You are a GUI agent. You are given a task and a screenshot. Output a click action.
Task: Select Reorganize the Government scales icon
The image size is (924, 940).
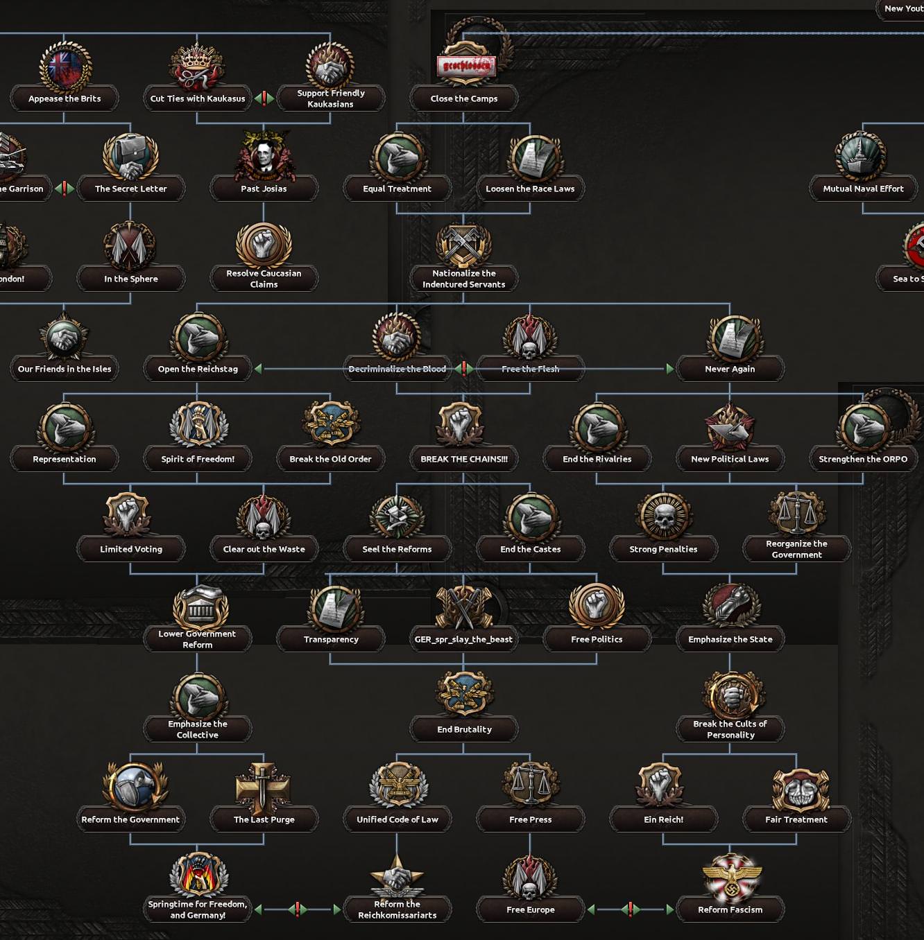tap(796, 514)
